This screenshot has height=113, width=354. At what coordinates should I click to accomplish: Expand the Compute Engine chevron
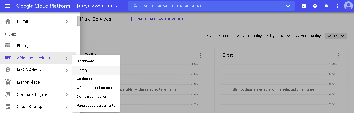click(67, 94)
